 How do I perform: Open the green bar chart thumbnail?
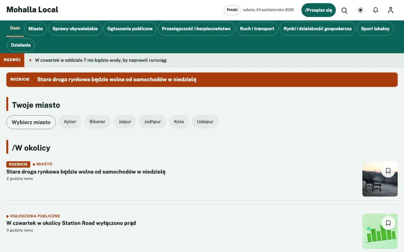pos(380,231)
